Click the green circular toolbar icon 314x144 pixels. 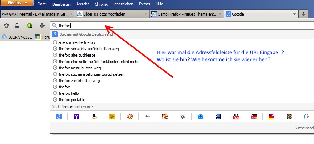click(29, 25)
